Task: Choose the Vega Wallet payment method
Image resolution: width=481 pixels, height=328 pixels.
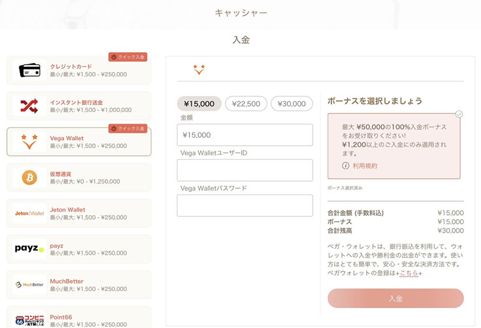Action: 79,142
